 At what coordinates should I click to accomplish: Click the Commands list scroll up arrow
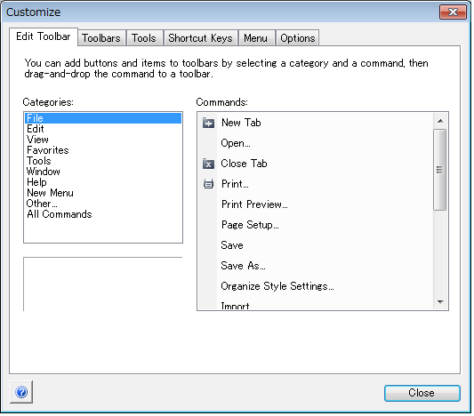pyautogui.click(x=440, y=121)
